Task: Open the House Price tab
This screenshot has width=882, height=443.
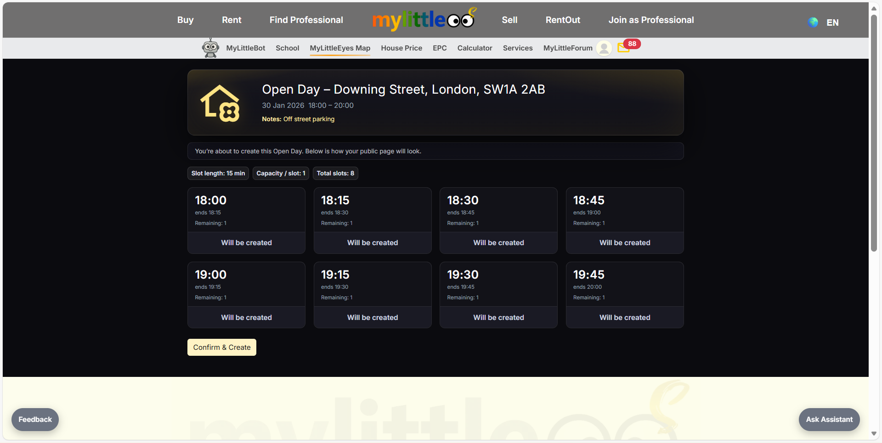Action: pyautogui.click(x=401, y=48)
